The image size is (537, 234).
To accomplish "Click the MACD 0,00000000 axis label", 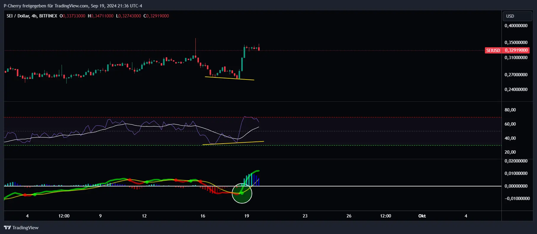I will (x=516, y=186).
